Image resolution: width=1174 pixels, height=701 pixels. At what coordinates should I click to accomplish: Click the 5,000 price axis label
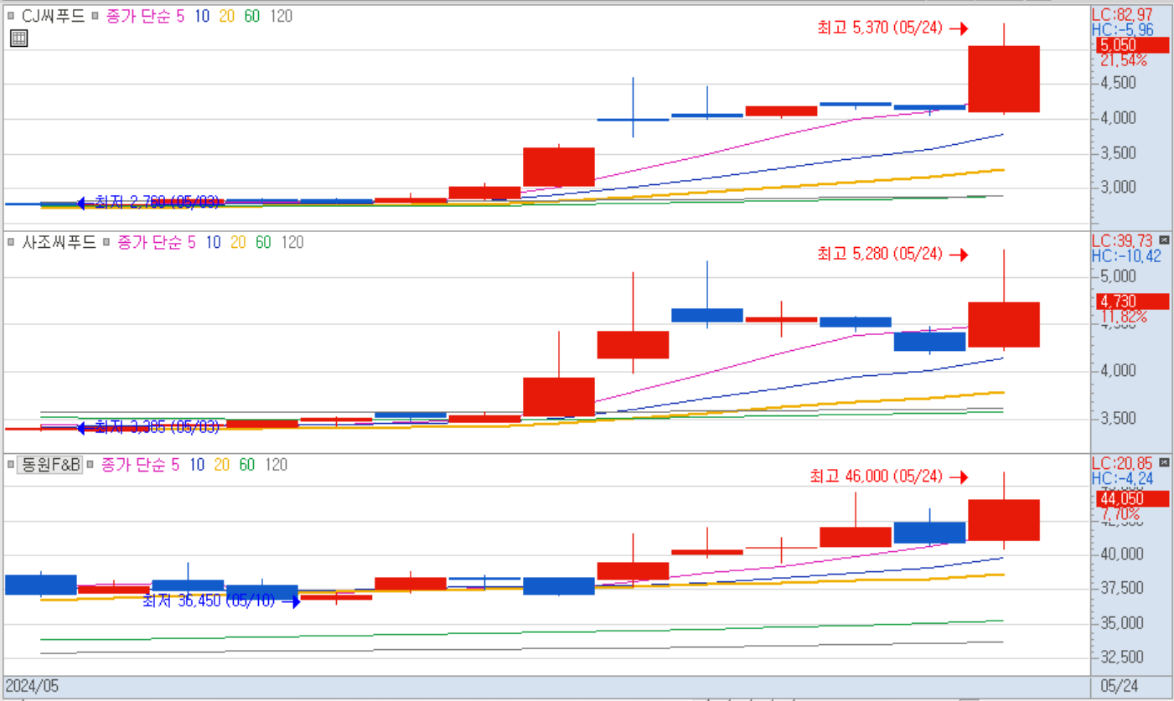(1119, 276)
